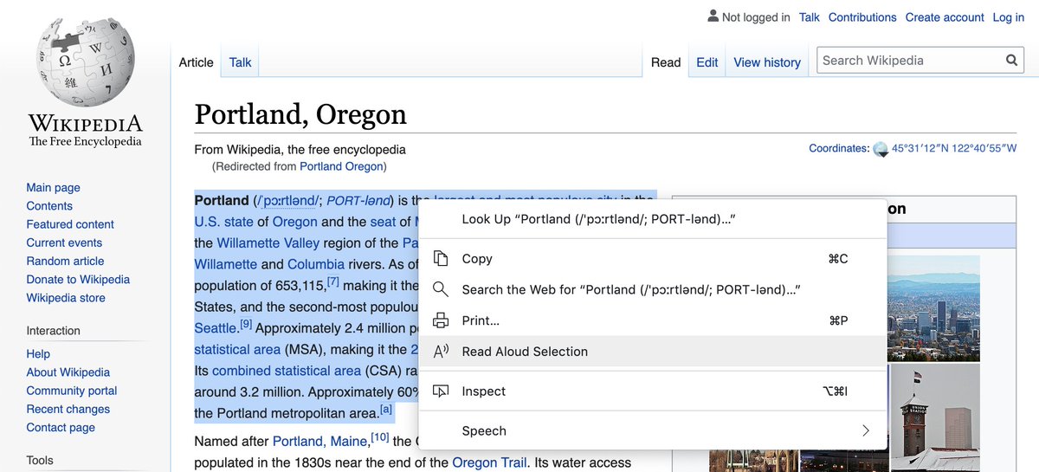1039x472 pixels.
Task: Click the combined statistical area link
Action: 287,371
